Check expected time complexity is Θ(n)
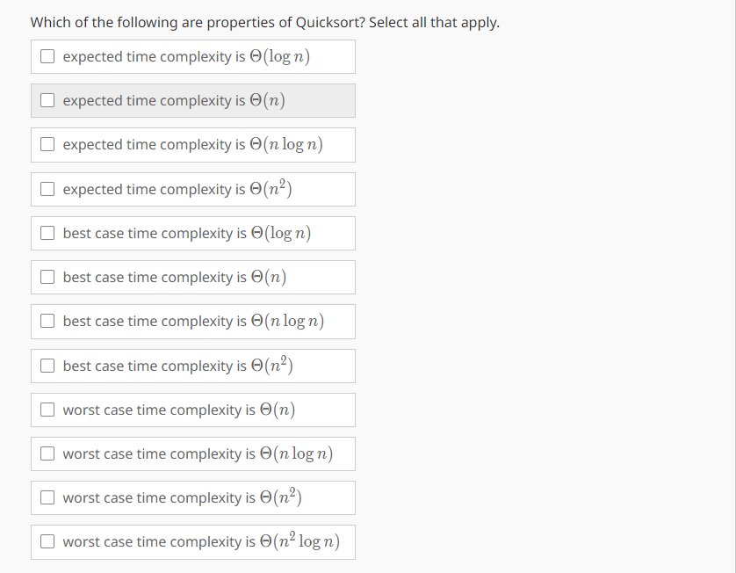 (47, 100)
